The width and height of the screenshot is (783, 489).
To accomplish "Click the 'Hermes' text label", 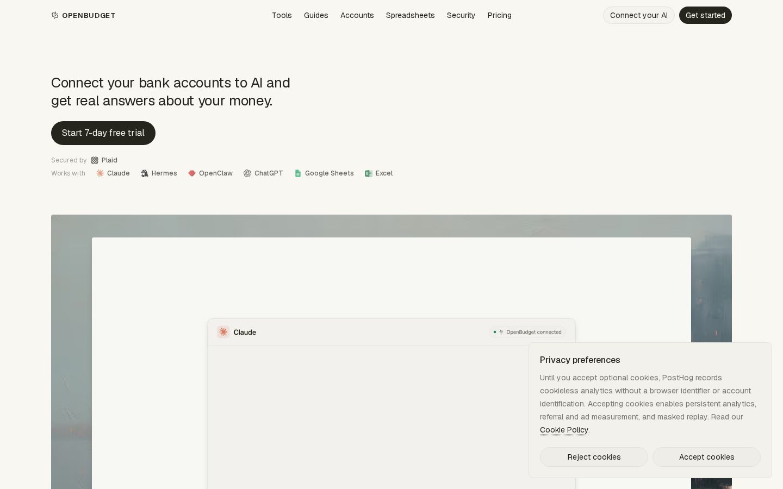I will pos(164,173).
